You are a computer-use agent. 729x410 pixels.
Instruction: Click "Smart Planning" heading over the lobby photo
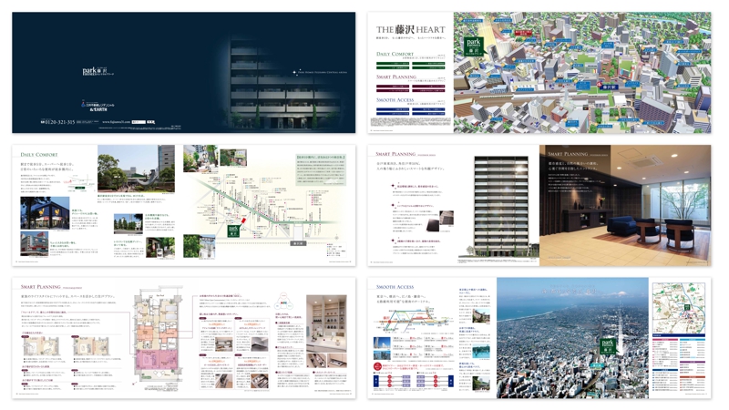568,153
